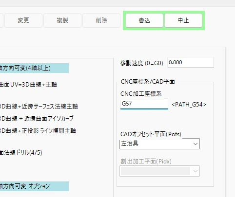Click the 複製 button
235x197 pixels.
tap(62, 20)
